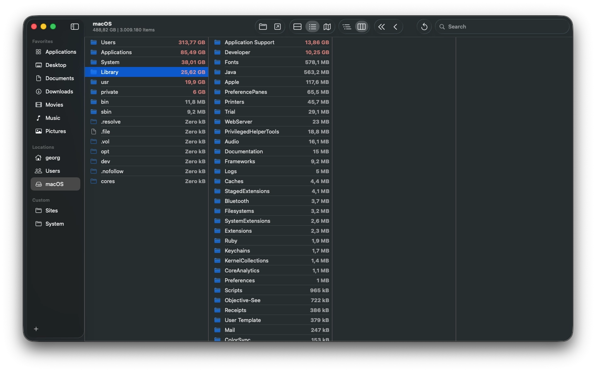Click the folder icon beside sbin

point(94,112)
